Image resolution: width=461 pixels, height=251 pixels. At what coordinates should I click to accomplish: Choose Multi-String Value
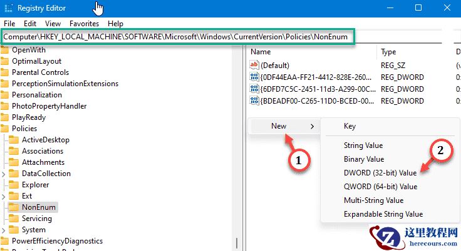[374, 200]
